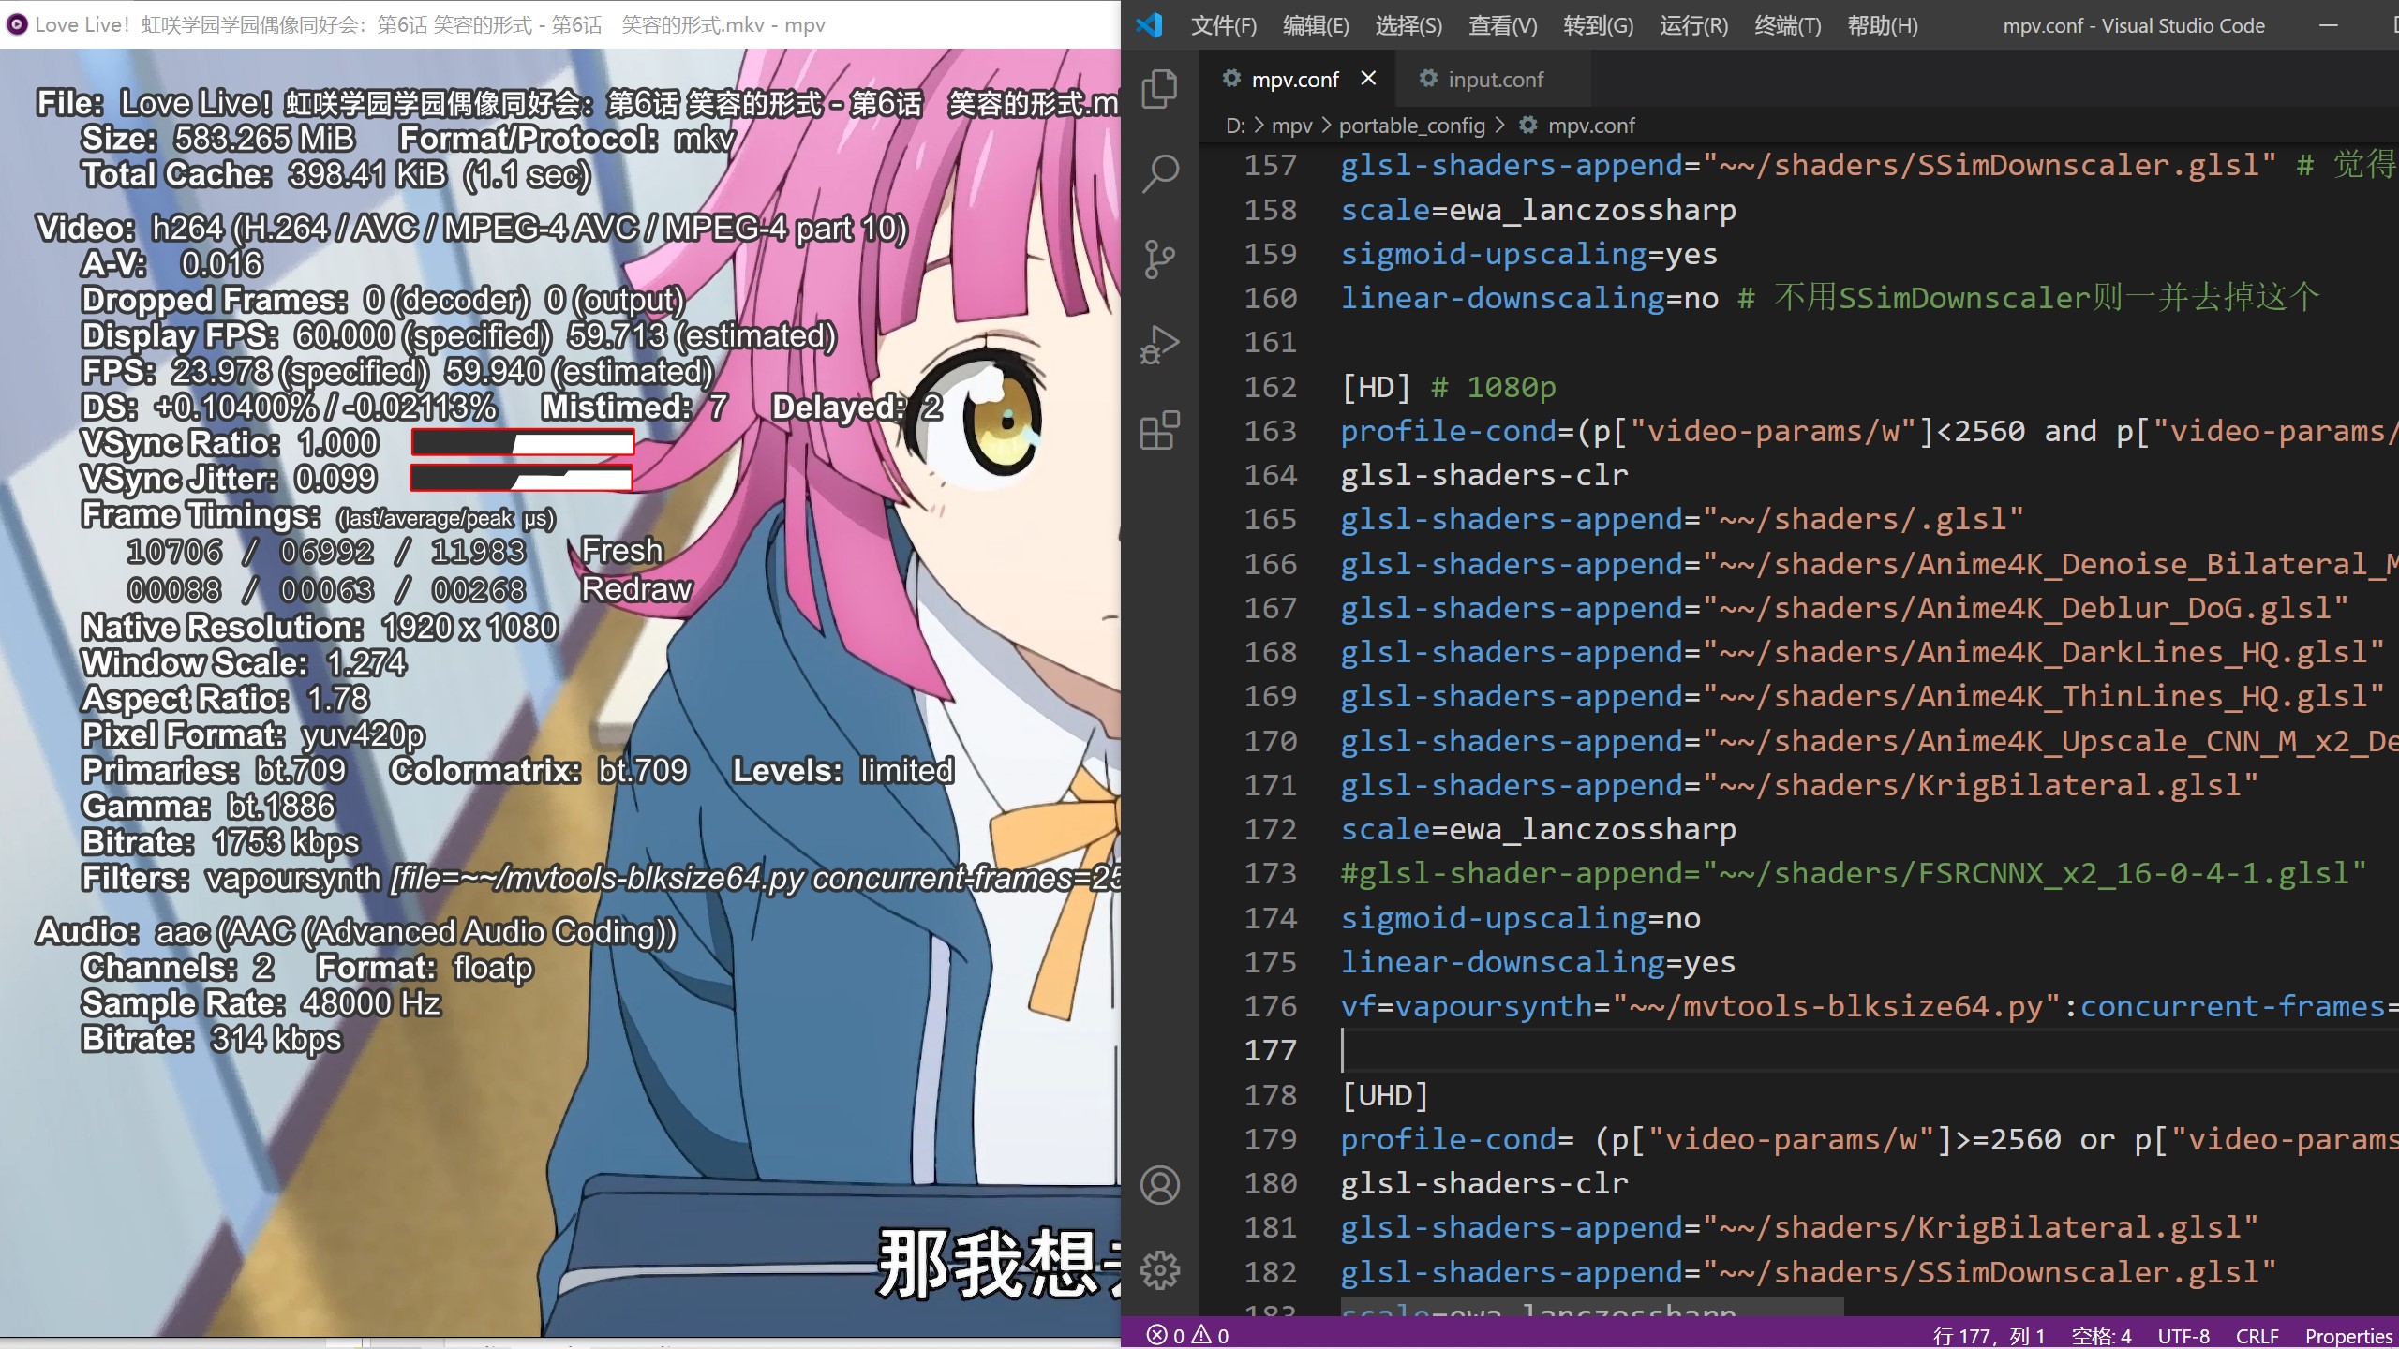Viewport: 2399px width, 1349px height.
Task: Open the 编辑(E) menu
Action: pyautogui.click(x=1316, y=25)
